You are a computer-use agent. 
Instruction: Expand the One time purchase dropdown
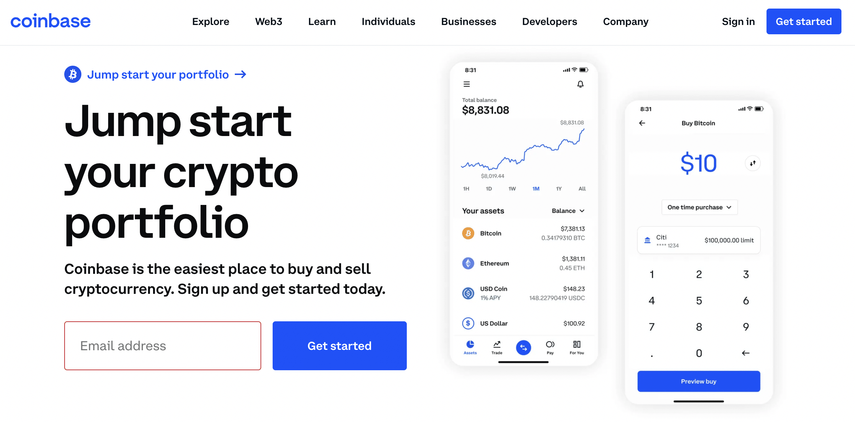point(698,207)
